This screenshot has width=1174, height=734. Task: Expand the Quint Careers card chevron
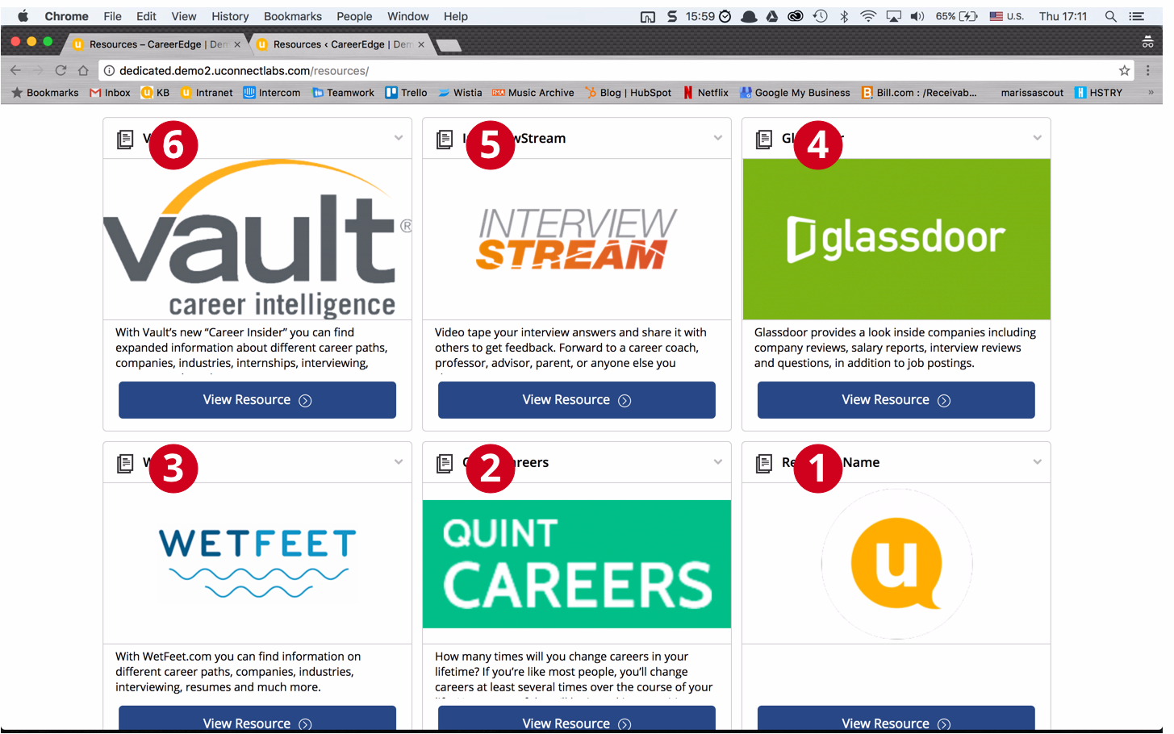coord(717,462)
